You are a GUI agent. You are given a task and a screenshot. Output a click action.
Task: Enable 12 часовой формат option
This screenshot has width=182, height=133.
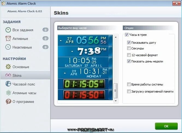coord(129,55)
